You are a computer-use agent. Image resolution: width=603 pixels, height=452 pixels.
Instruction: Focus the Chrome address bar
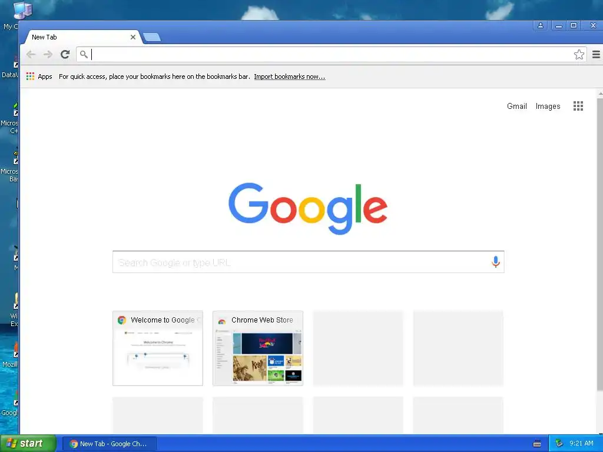332,55
